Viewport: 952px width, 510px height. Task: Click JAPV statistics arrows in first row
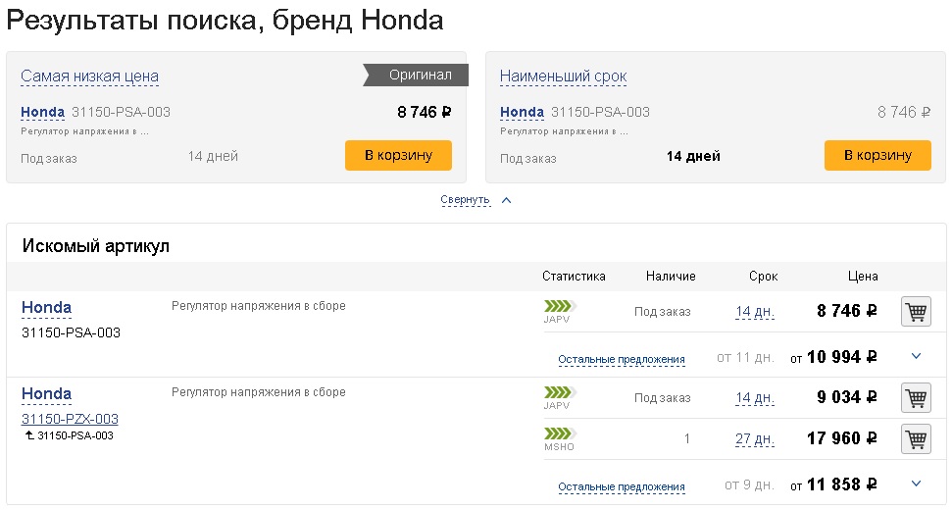[x=560, y=306]
